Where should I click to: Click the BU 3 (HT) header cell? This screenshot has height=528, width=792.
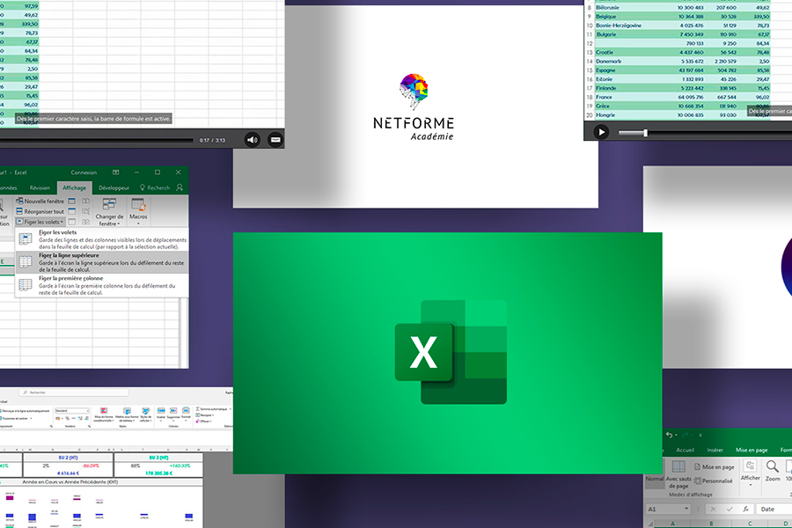click(159, 458)
